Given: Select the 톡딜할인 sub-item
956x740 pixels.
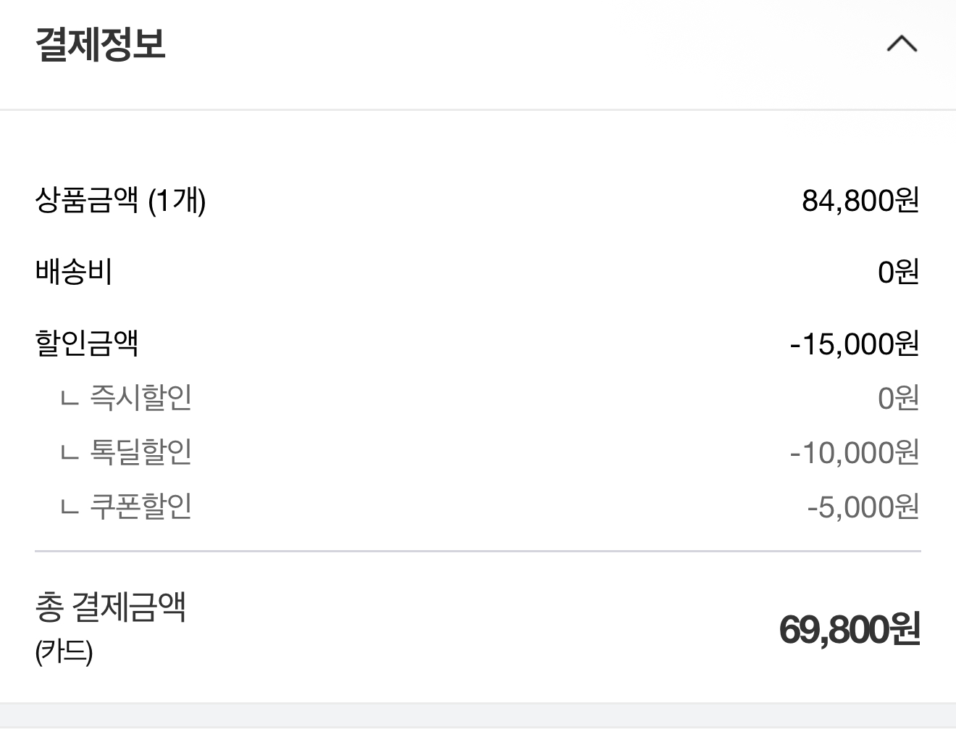Looking at the screenshot, I should [141, 452].
